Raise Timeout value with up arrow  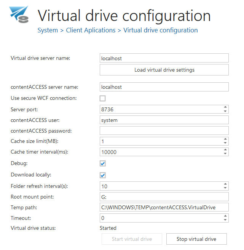click(x=225, y=216)
